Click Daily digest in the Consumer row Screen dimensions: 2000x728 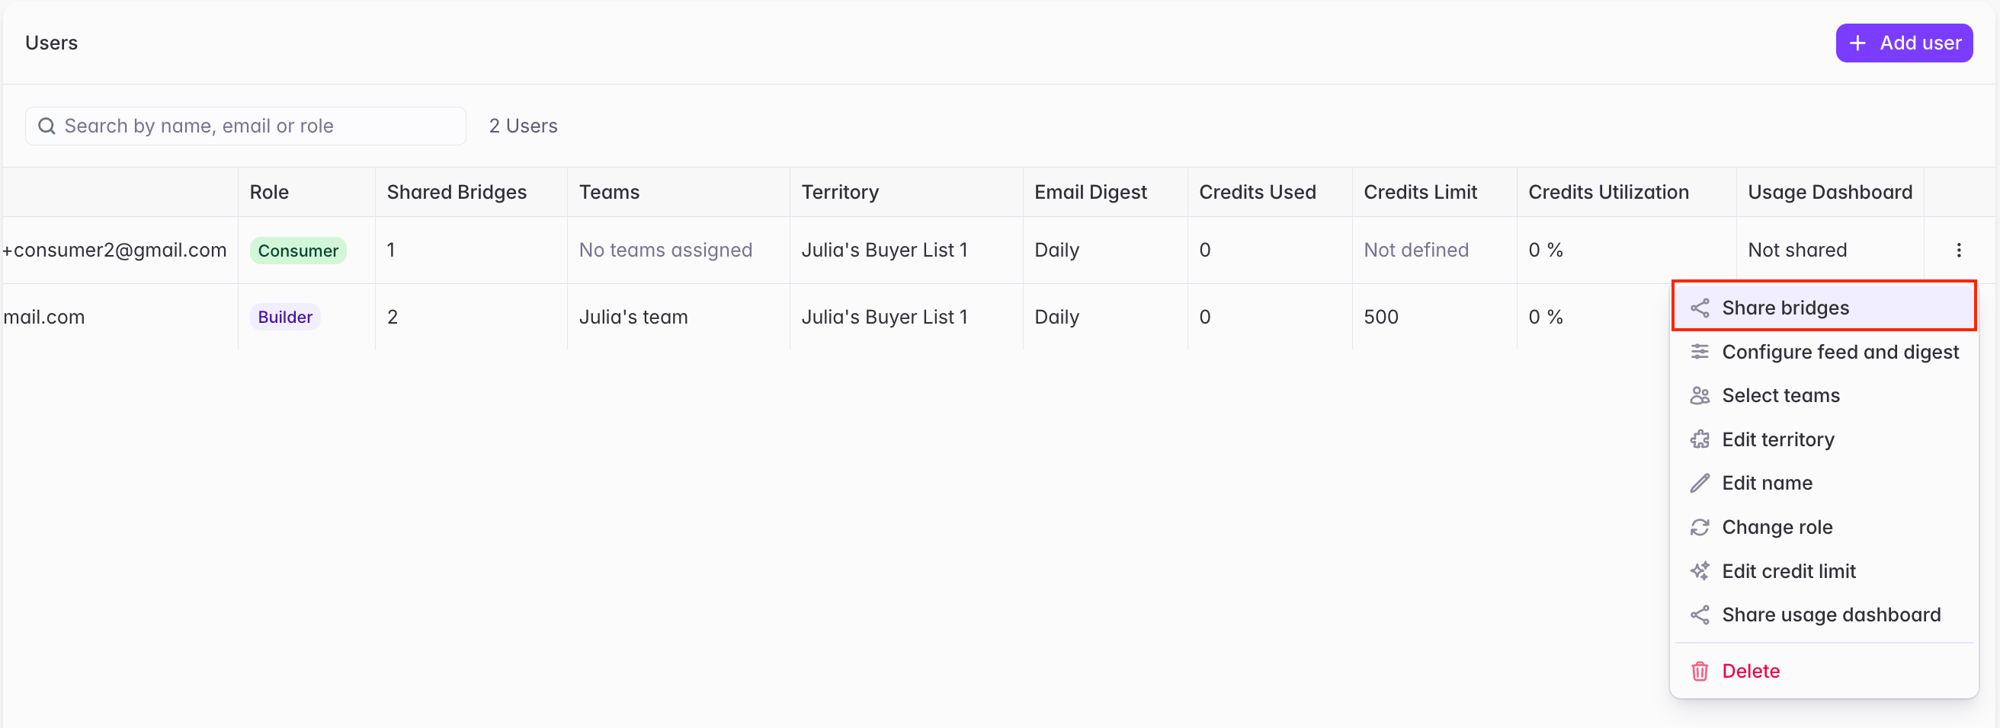pos(1056,250)
